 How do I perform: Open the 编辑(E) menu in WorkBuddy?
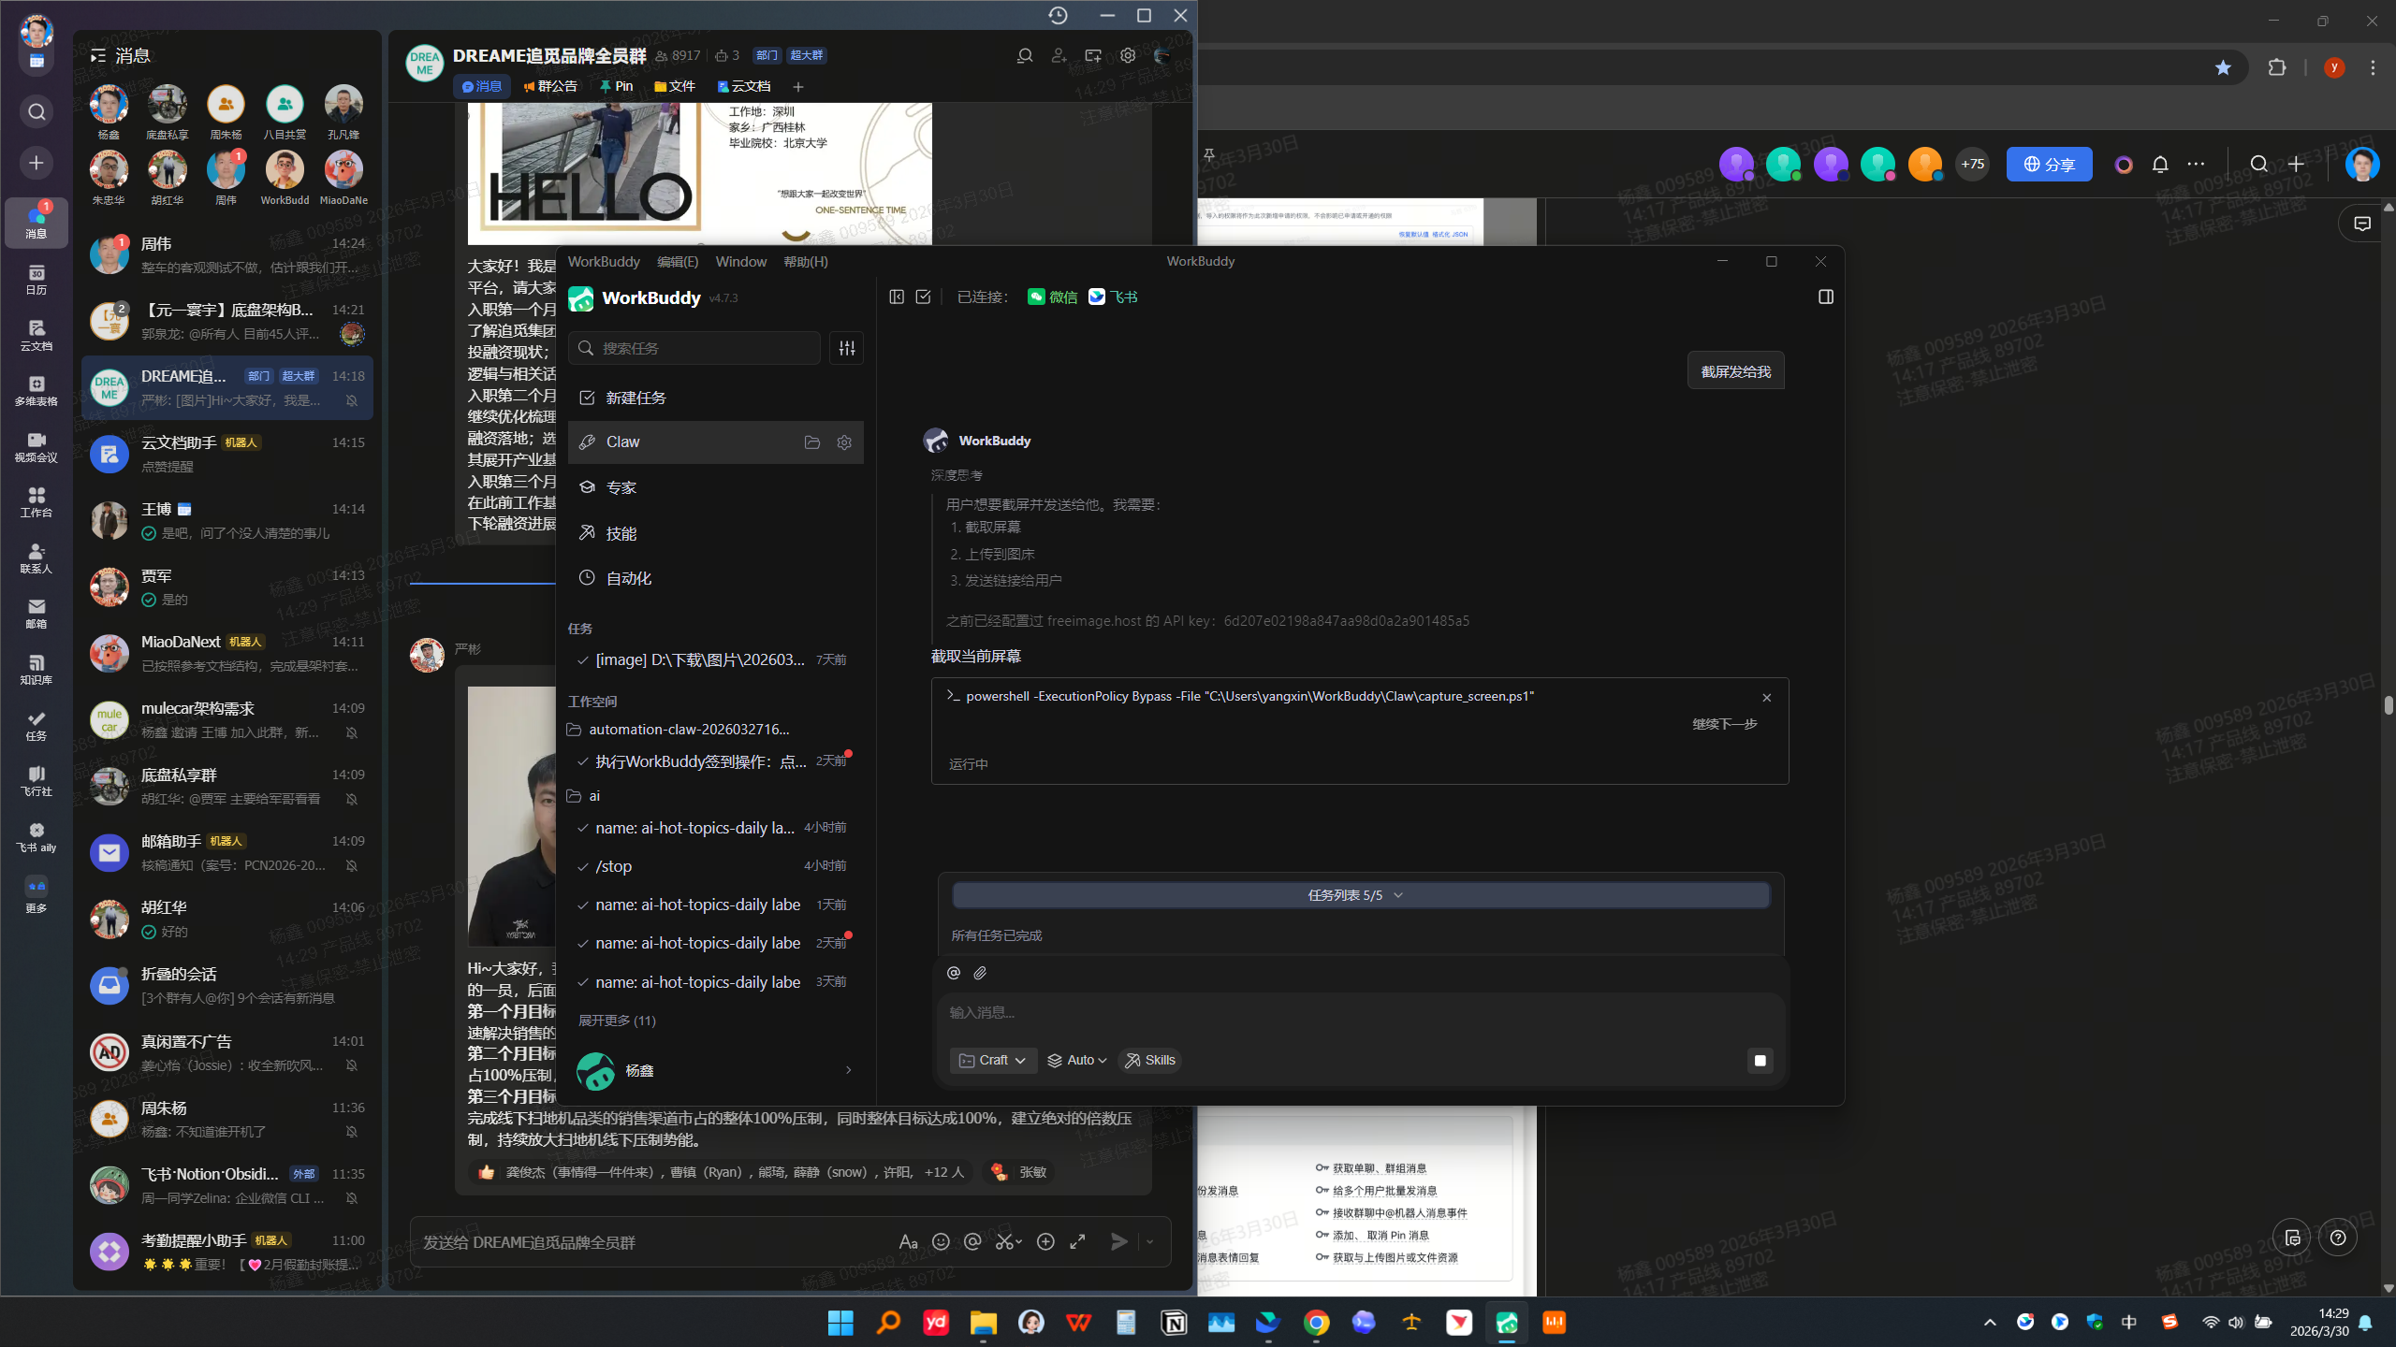pos(678,262)
